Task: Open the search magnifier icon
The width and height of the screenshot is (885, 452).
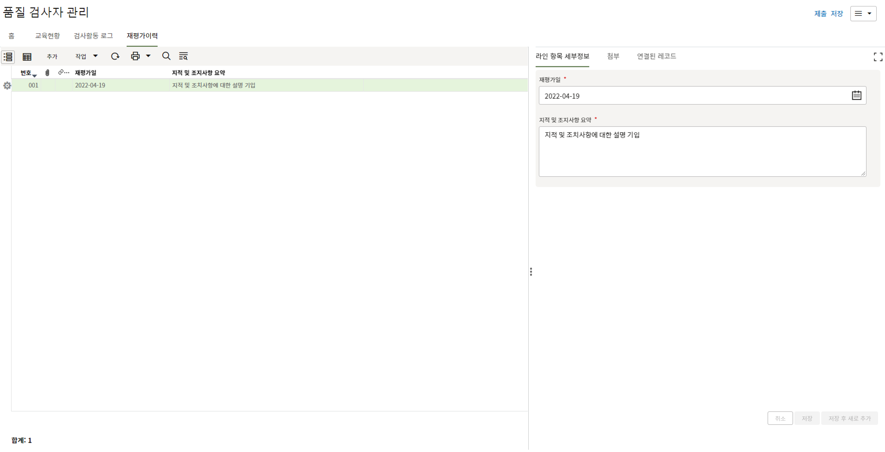Action: click(x=166, y=56)
